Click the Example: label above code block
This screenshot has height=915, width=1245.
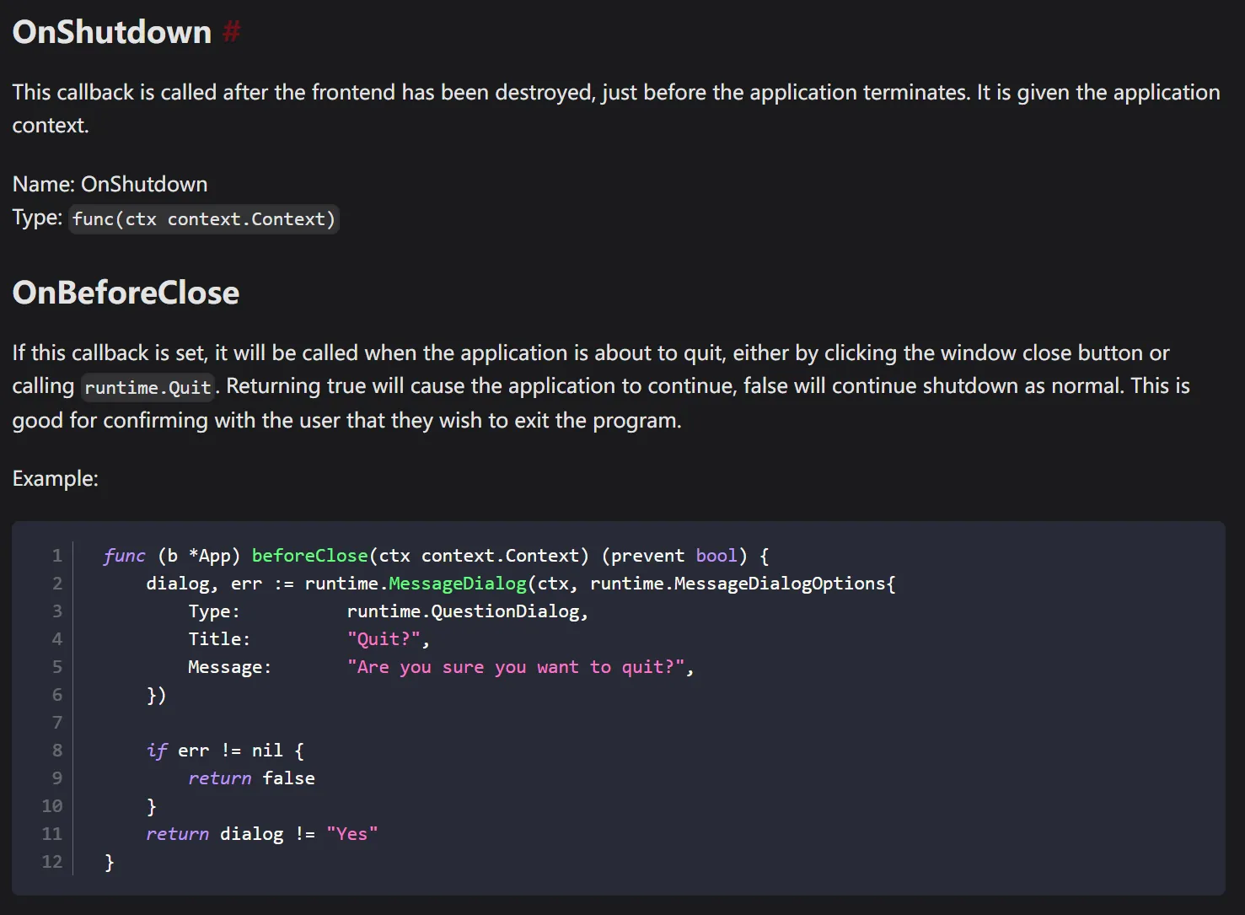point(56,479)
